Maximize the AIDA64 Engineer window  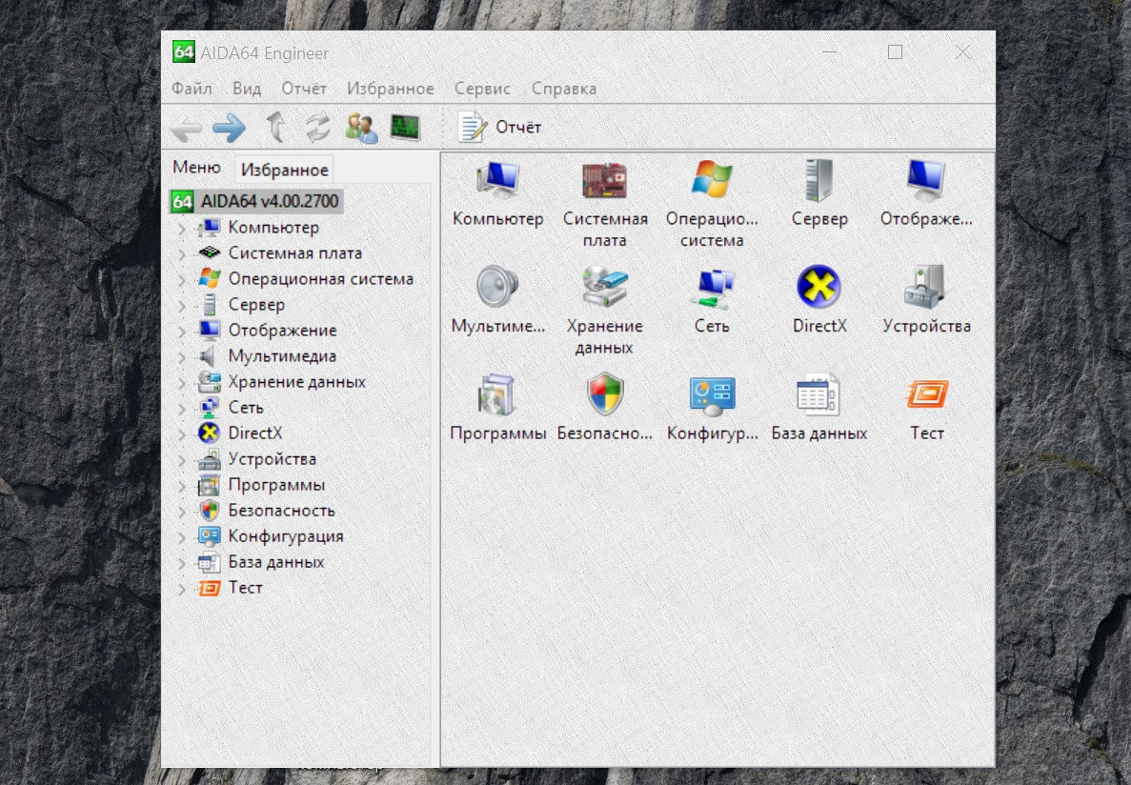895,52
